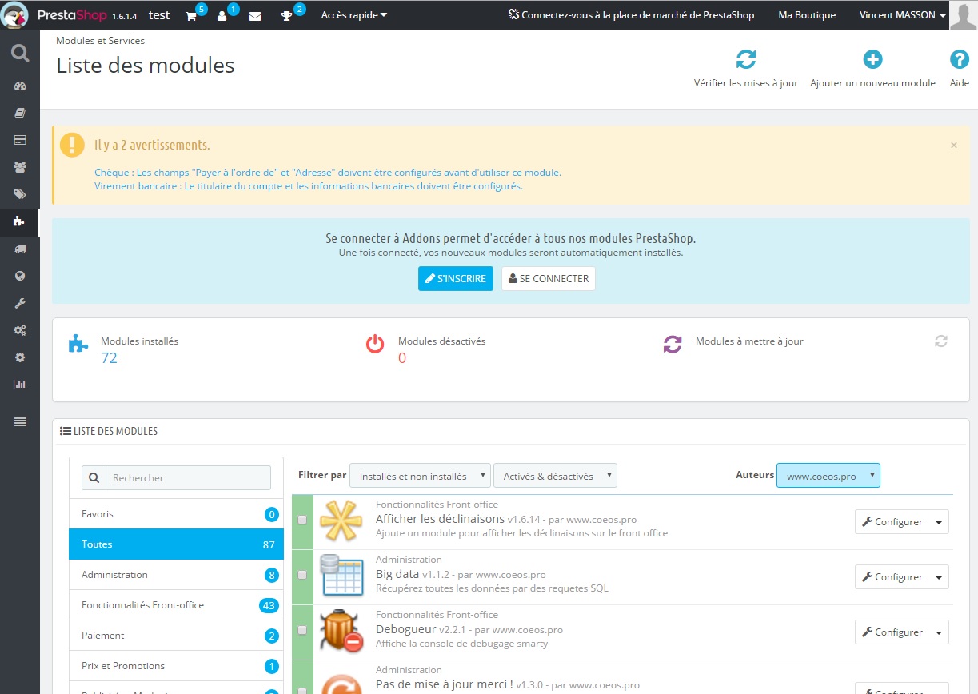Open the Price Rules tags icon in sidebar
This screenshot has width=978, height=694.
[20, 194]
